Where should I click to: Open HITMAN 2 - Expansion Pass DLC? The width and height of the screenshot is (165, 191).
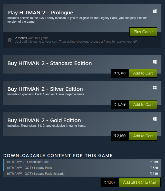pyautogui.click(x=82, y=162)
